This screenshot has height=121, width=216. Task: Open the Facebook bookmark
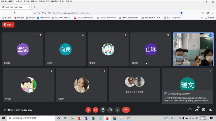[43, 17]
